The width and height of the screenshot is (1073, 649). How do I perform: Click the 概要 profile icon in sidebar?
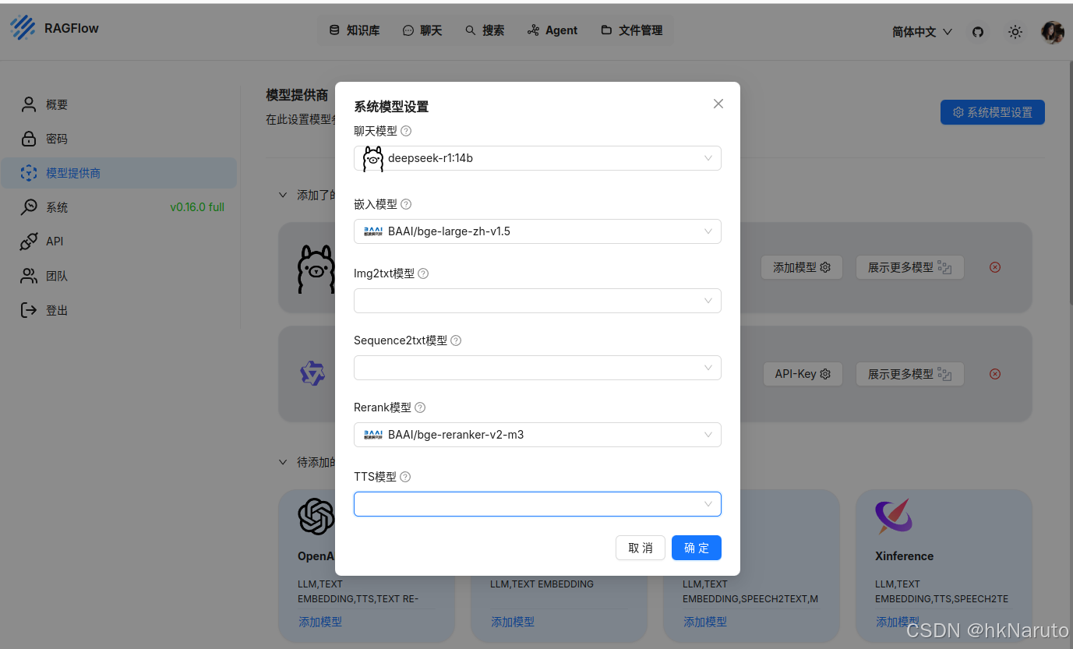pos(29,104)
